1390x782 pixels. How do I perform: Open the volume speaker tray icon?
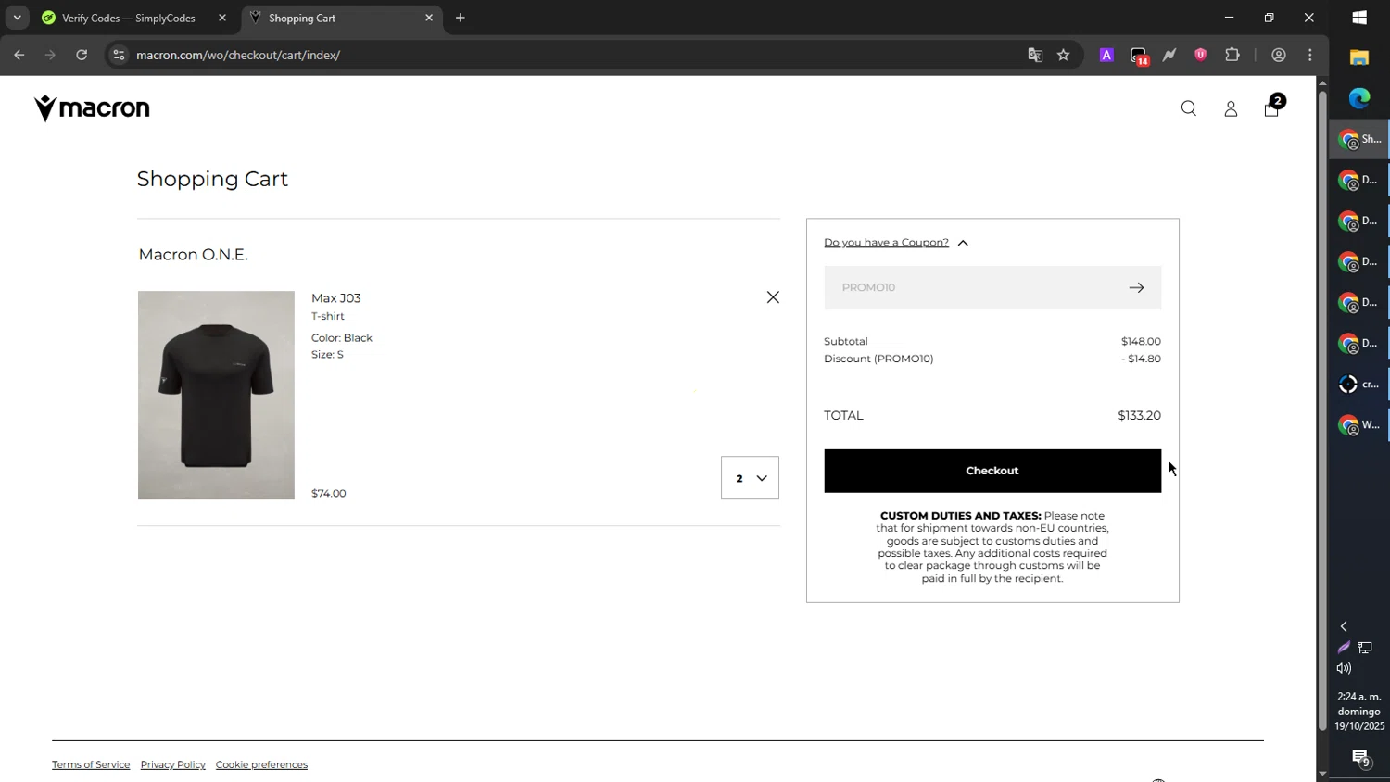(x=1344, y=669)
